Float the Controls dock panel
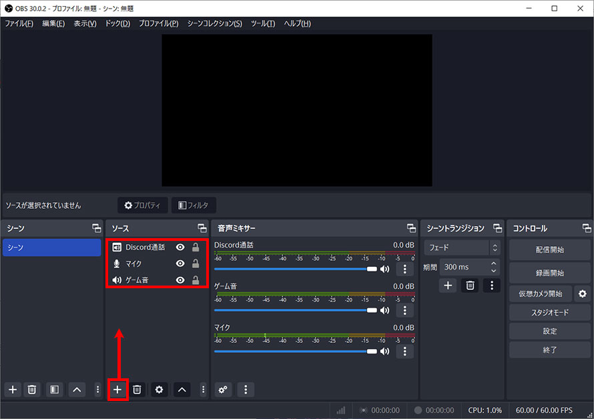The image size is (594, 419). [587, 228]
